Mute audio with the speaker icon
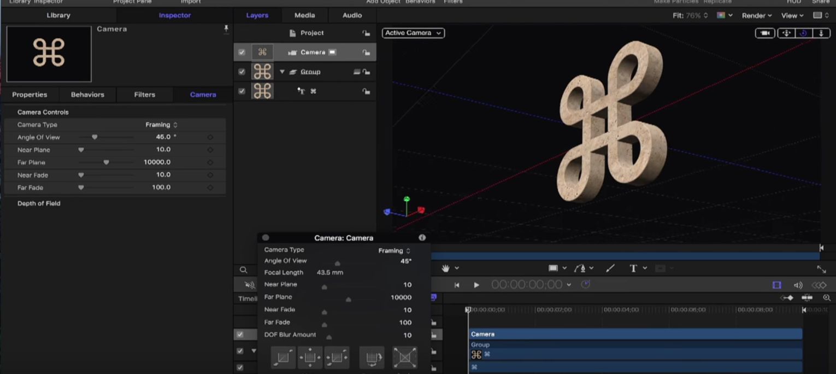 click(x=798, y=285)
